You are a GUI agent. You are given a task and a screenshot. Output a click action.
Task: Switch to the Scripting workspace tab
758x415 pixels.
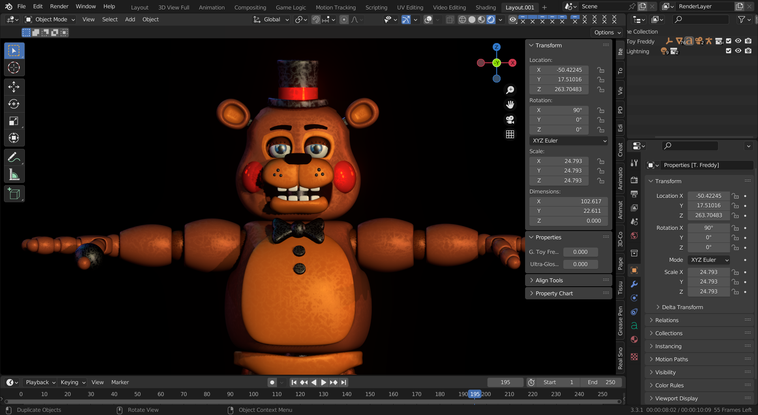tap(376, 7)
